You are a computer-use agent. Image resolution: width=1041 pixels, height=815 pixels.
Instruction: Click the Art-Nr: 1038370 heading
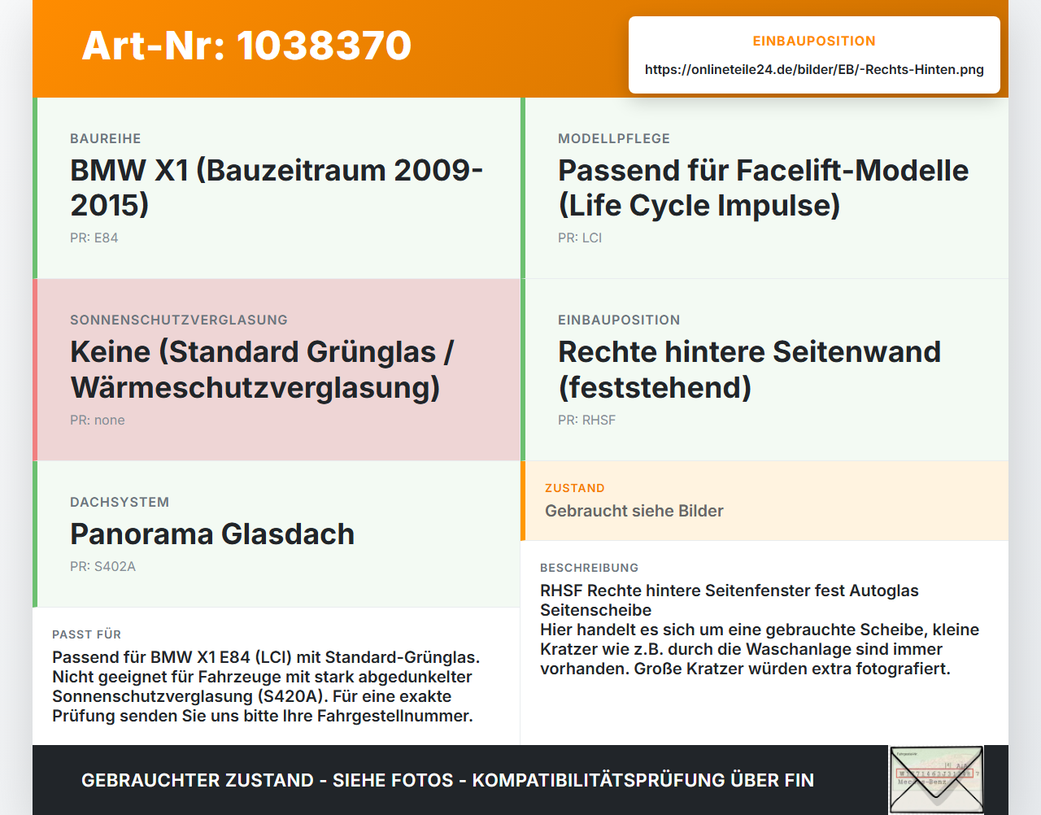tap(246, 46)
